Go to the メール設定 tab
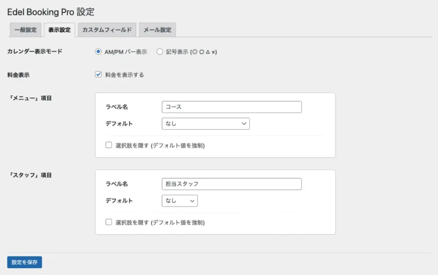 pyautogui.click(x=157, y=30)
